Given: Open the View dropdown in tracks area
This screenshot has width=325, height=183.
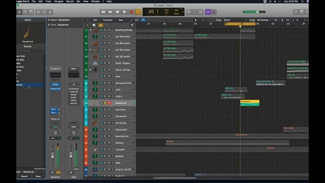Looking at the screenshot, I should (121, 20).
